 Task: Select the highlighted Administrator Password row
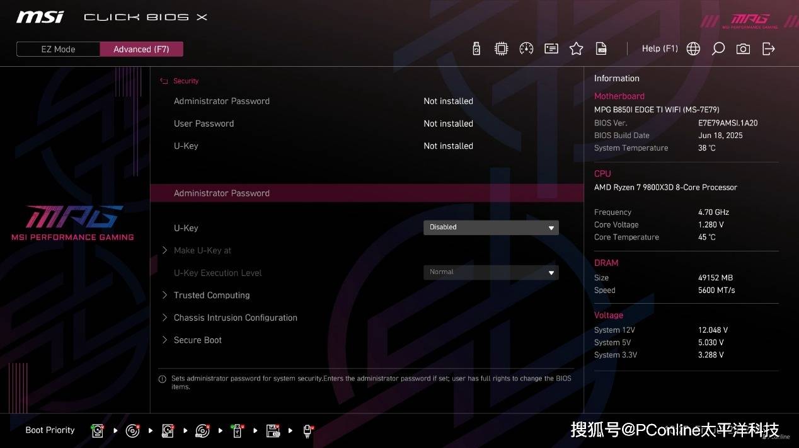tap(367, 193)
